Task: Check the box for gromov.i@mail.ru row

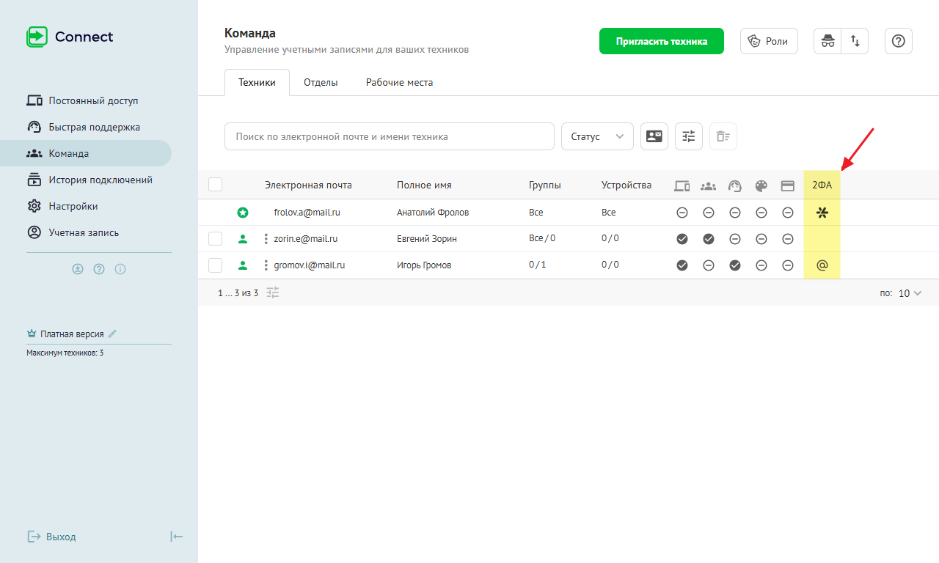Action: [x=215, y=265]
